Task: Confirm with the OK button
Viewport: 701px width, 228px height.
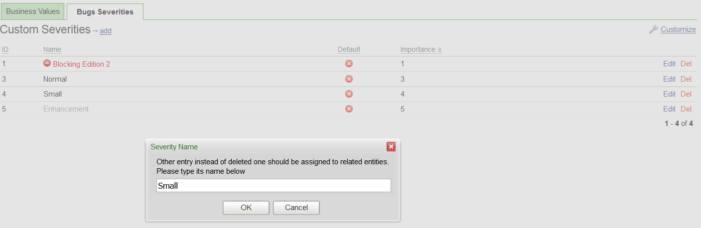Action: pyautogui.click(x=246, y=208)
